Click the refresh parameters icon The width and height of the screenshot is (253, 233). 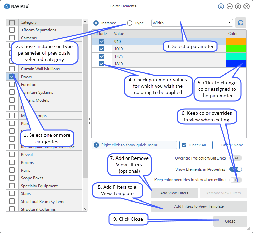[x=240, y=23]
